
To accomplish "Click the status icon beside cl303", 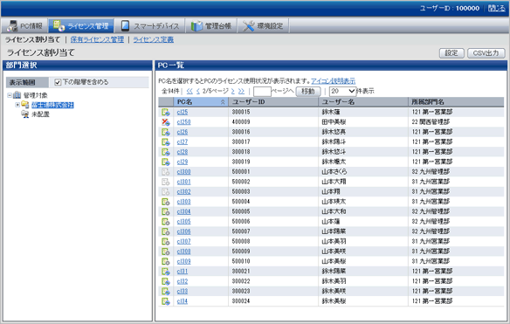I will (x=166, y=202).
